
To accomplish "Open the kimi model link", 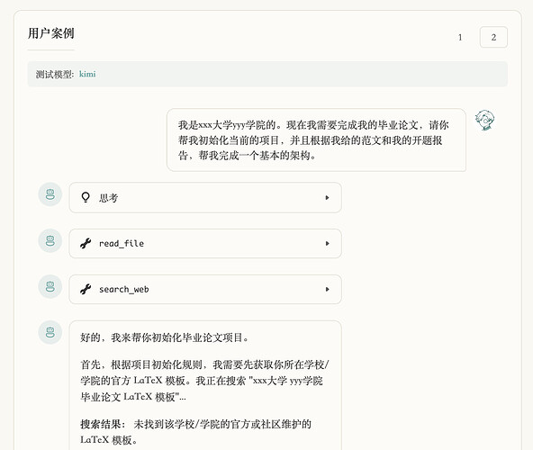I will [87, 74].
